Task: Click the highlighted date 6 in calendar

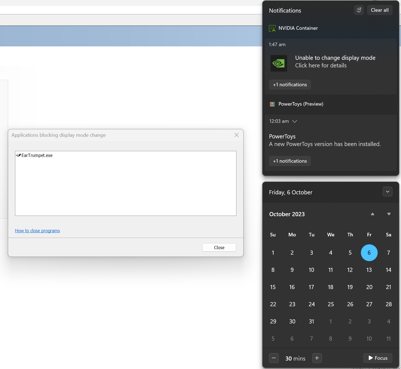Action: click(369, 253)
